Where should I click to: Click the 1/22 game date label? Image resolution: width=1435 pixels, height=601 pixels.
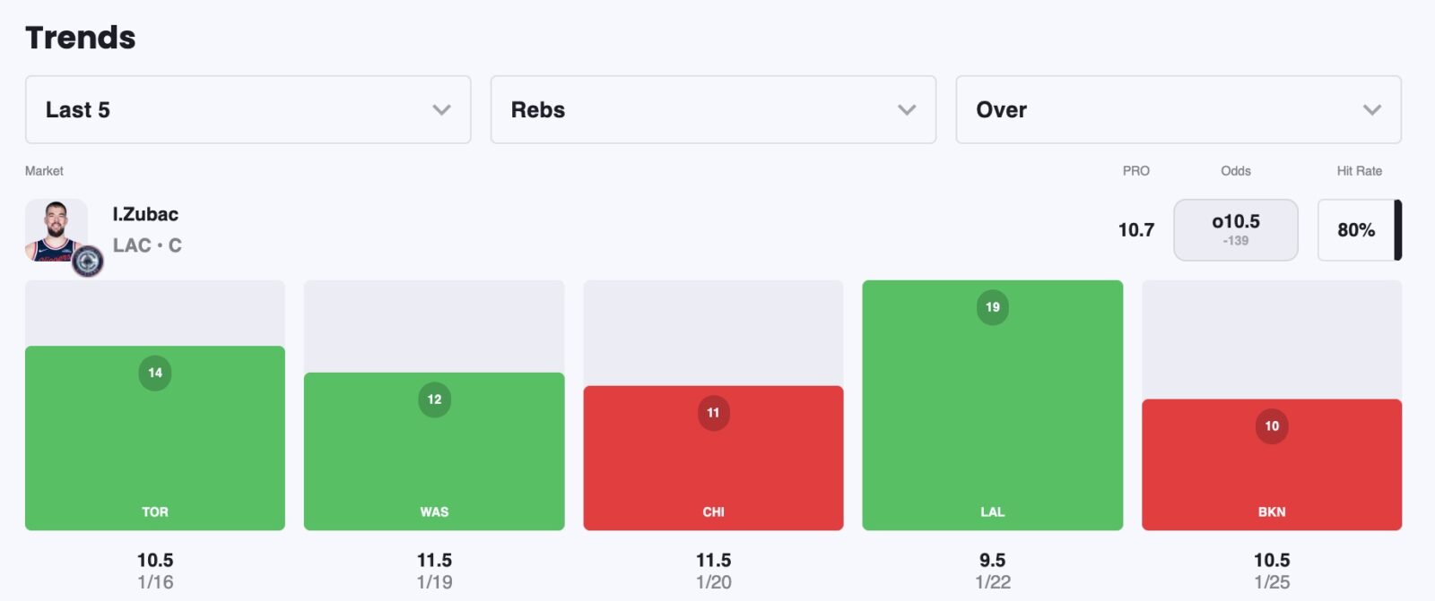click(992, 582)
